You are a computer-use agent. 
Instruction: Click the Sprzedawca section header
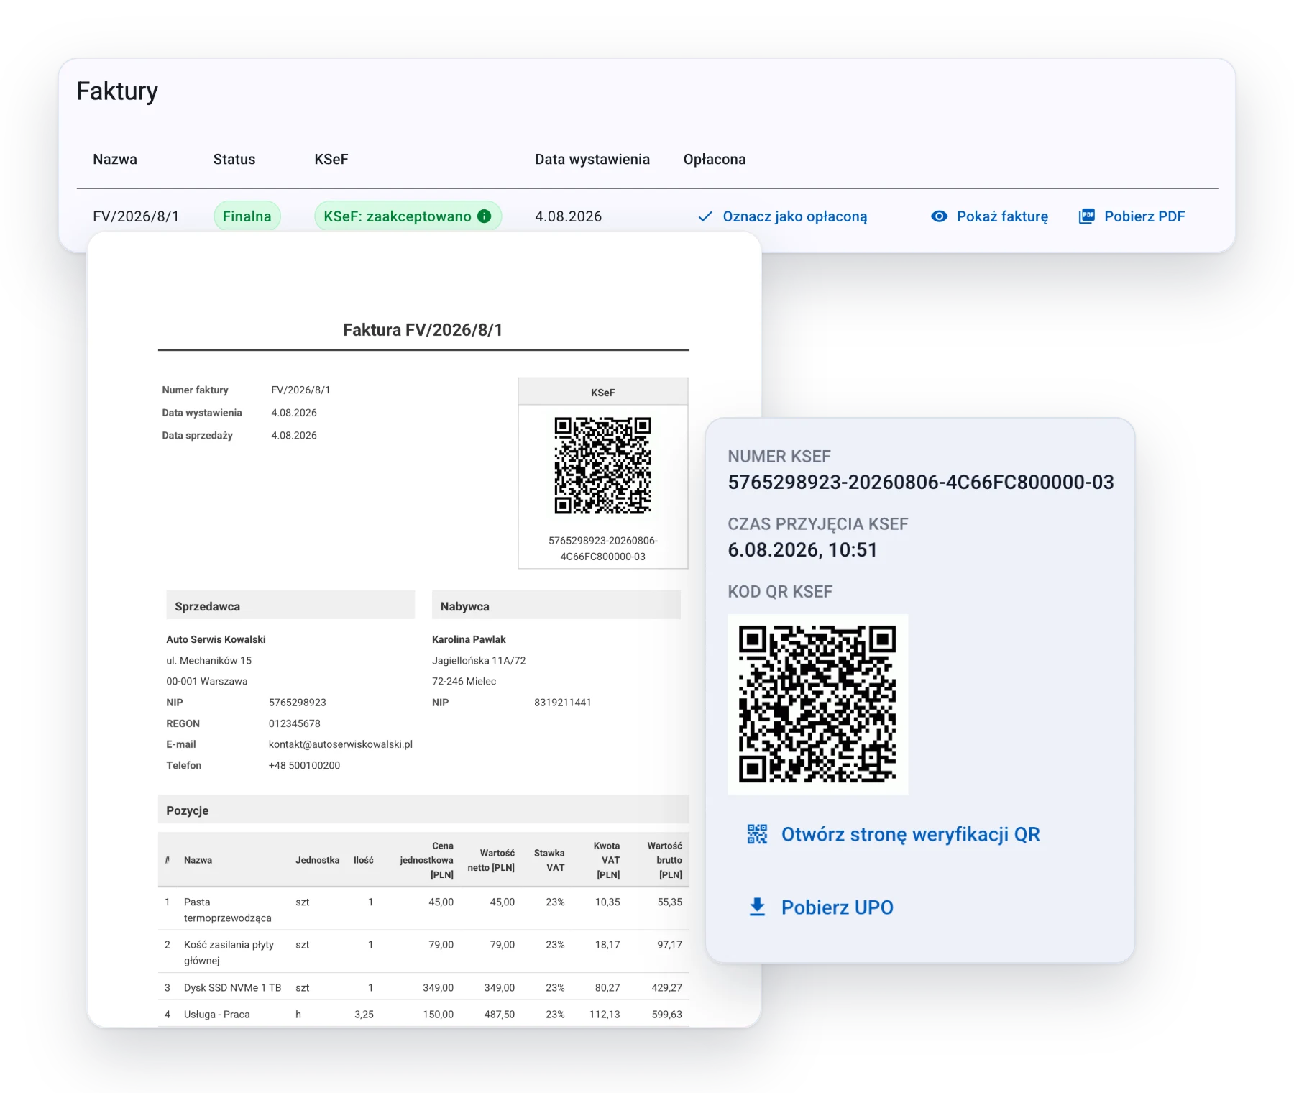pyautogui.click(x=290, y=605)
